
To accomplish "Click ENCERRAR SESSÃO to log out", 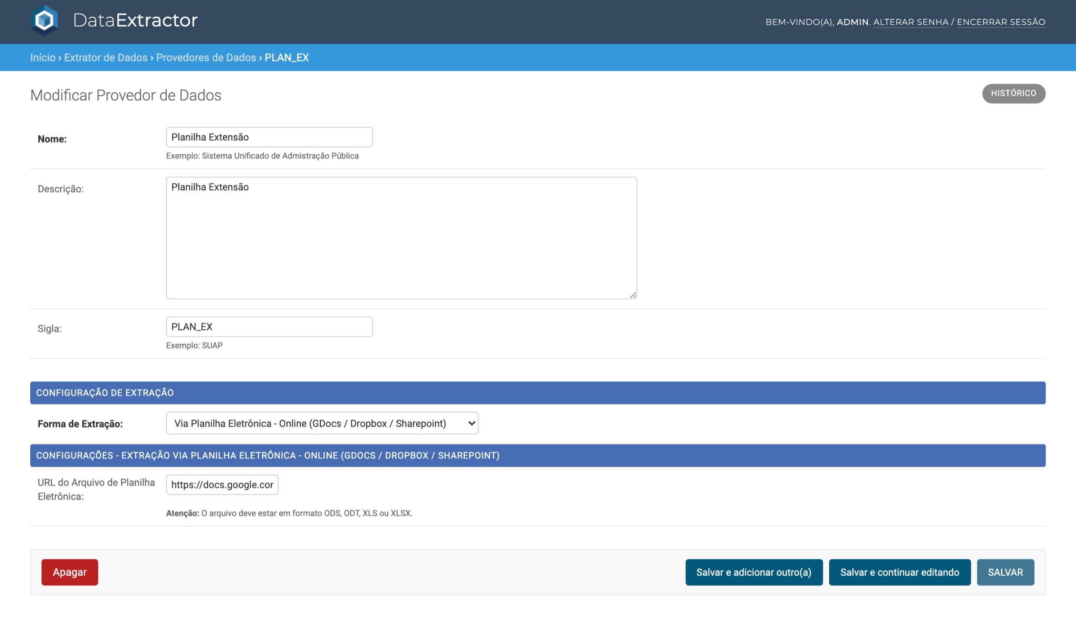I will coord(1001,22).
